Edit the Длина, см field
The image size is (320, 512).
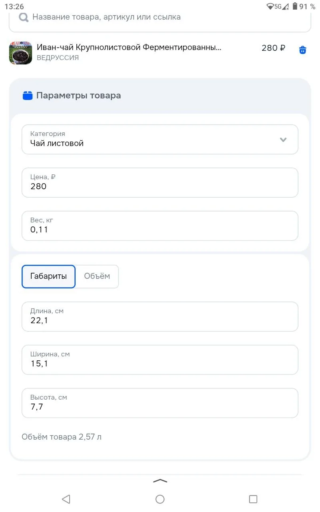tap(160, 316)
